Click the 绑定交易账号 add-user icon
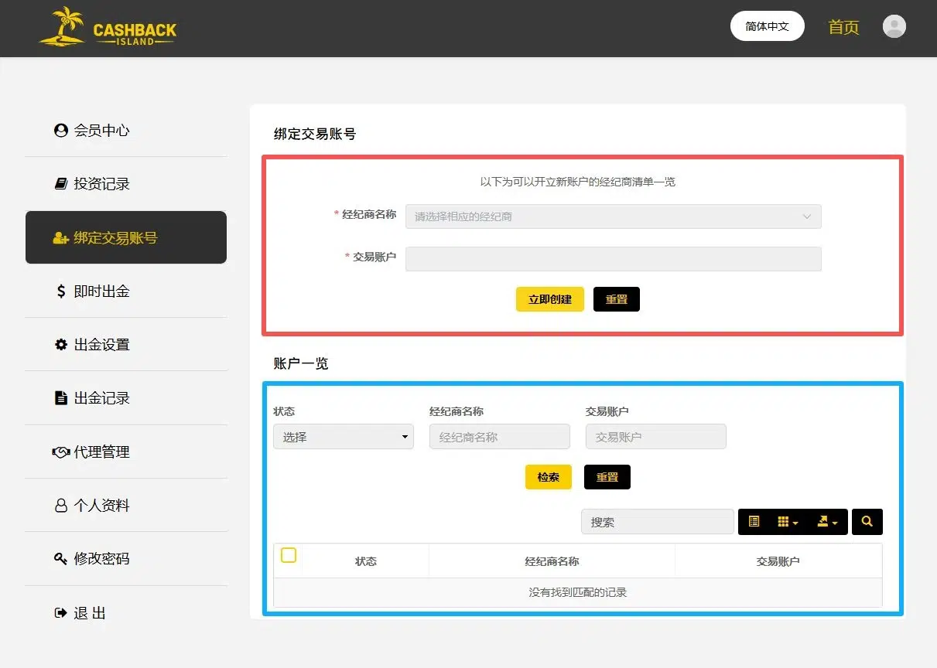Screen dimensions: 937x668 (61, 238)
